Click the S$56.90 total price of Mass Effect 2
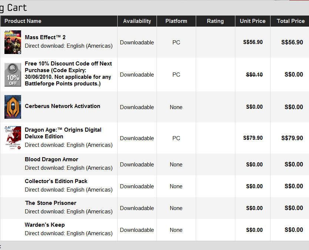 tap(292, 42)
